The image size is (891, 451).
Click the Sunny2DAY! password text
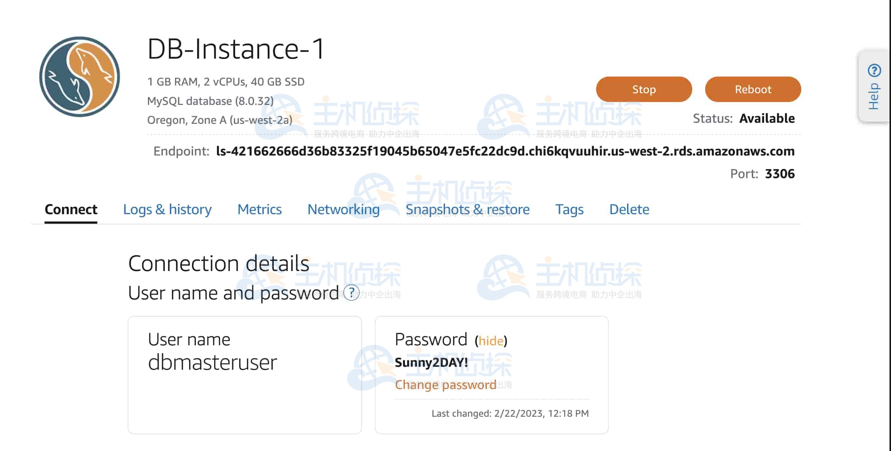(431, 362)
